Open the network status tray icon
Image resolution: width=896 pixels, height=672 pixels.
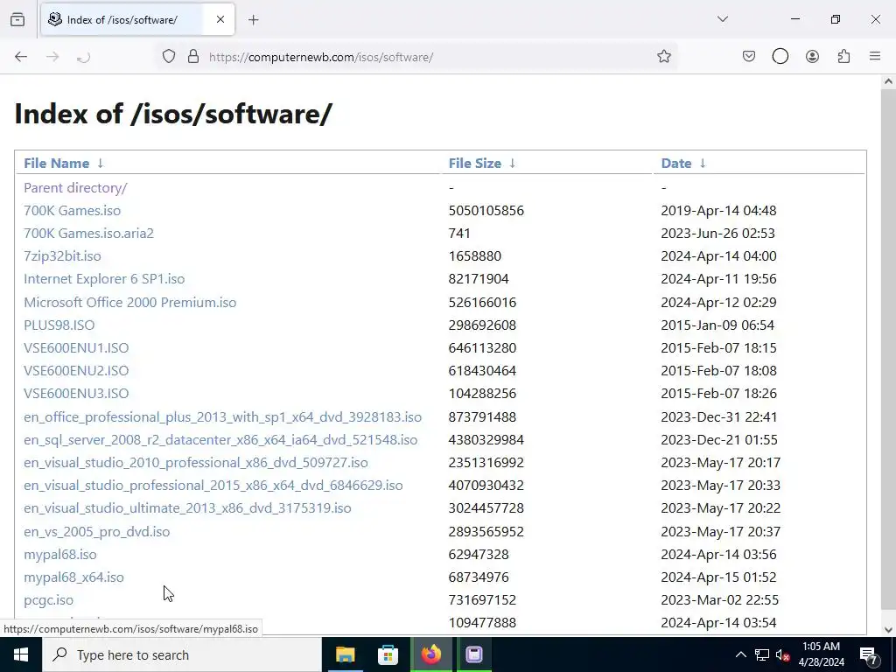pos(762,654)
